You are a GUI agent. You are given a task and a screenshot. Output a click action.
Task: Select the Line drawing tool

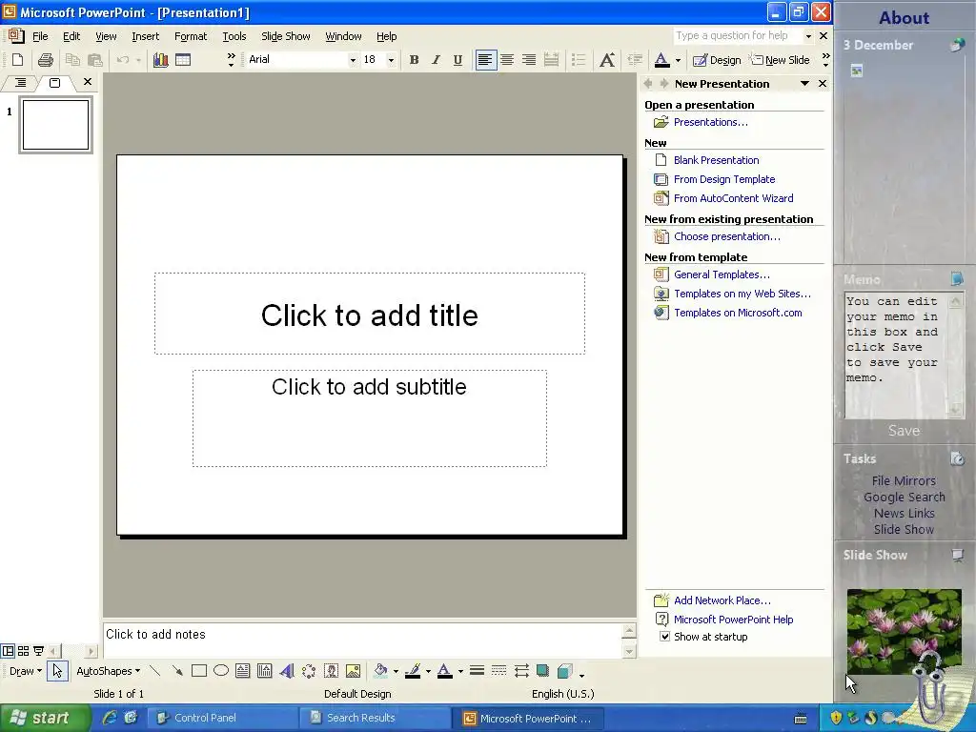[155, 671]
